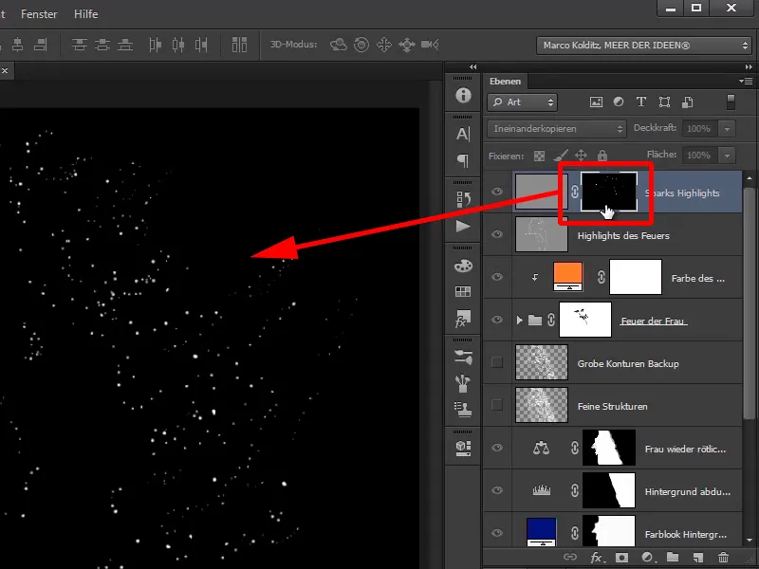Screen dimensions: 759x569
Task: Close the document tab
Action: (5, 70)
